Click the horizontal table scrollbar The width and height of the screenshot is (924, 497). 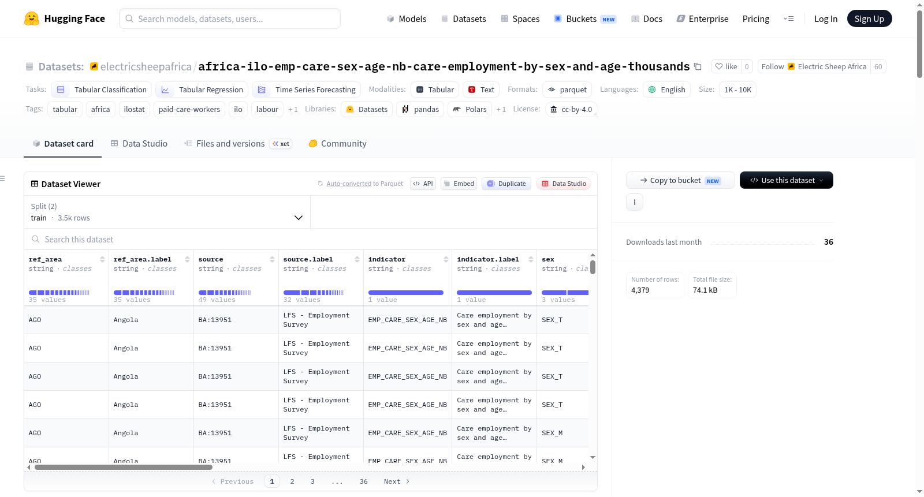[x=124, y=467]
